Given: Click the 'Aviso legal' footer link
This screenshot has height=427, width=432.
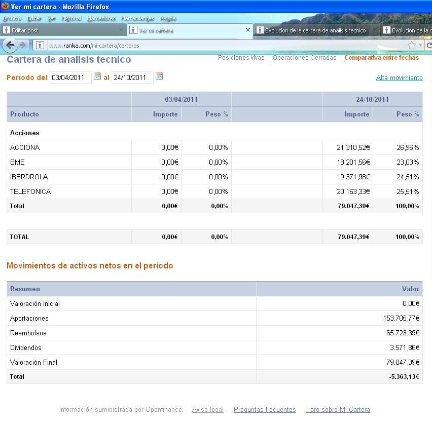Looking at the screenshot, I should click(208, 409).
